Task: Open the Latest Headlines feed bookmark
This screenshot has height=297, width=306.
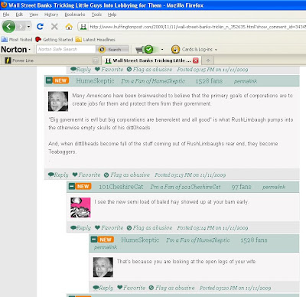Action: tap(96, 40)
